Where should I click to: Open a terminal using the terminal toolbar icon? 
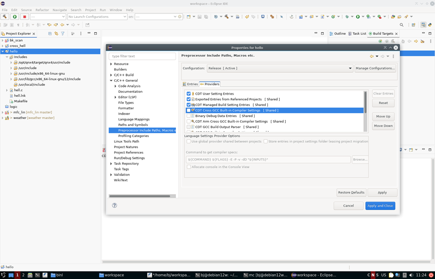(262, 17)
